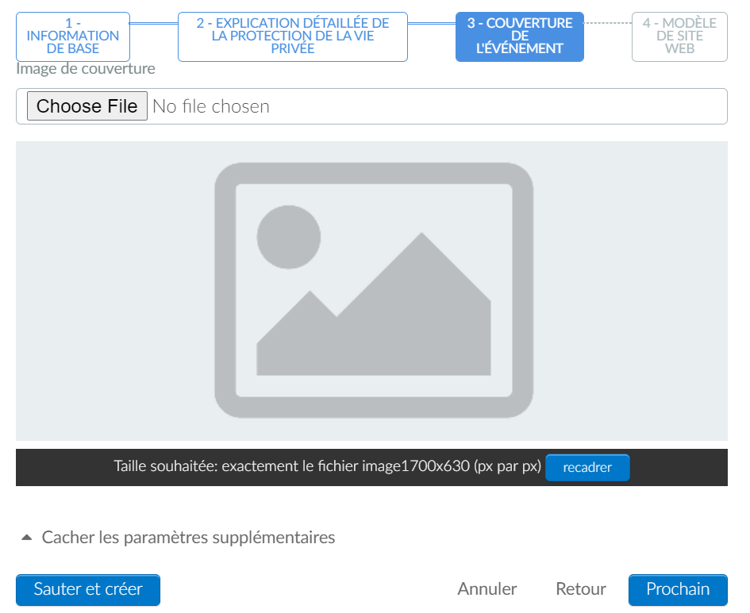Click the 'Taille souhaitée' size hint text
Image resolution: width=750 pixels, height=613 pixels.
(327, 466)
